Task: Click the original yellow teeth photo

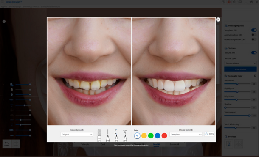Action: 89,71
